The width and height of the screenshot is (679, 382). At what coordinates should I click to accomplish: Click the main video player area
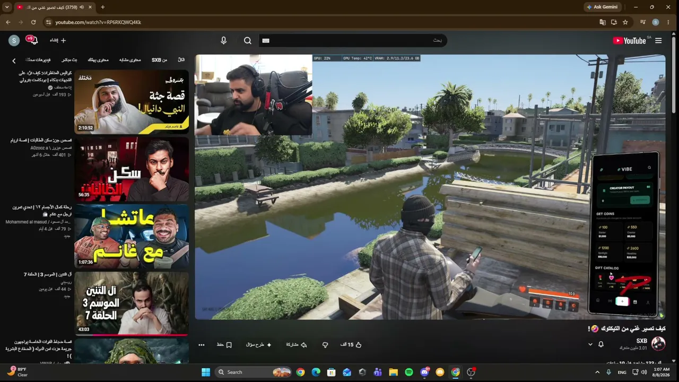tap(430, 187)
